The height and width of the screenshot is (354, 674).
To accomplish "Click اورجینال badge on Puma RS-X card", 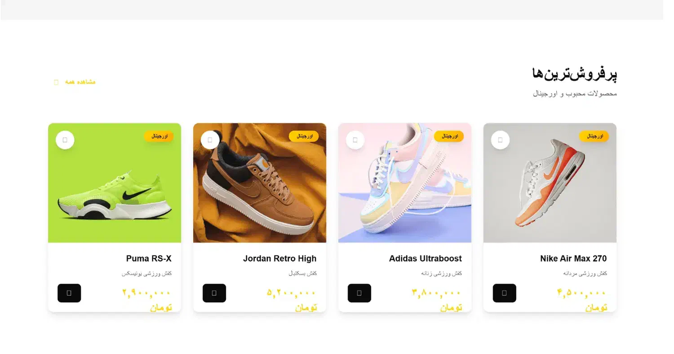I will coord(159,136).
